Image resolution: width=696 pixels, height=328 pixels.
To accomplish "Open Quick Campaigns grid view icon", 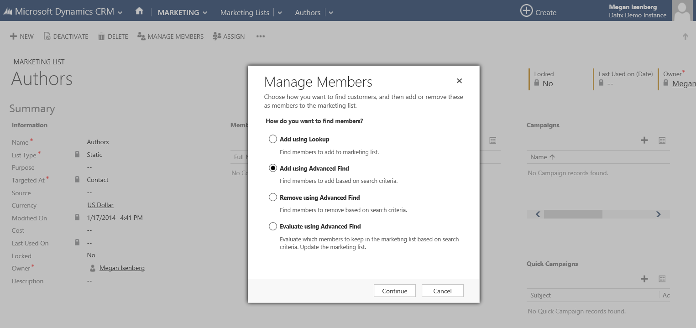I will click(662, 279).
